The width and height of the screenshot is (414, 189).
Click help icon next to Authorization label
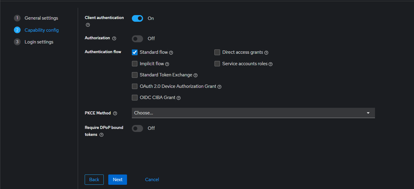pyautogui.click(x=114, y=38)
